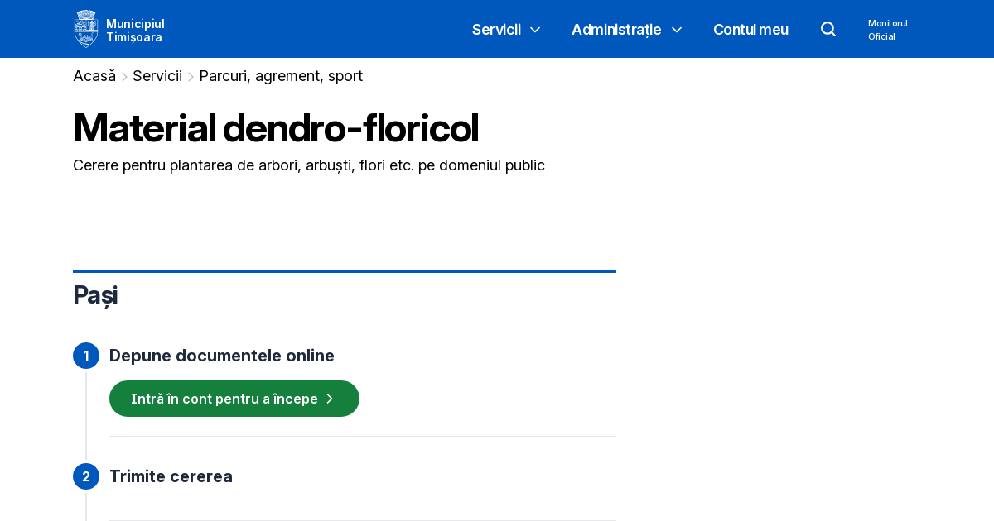The image size is (994, 521).
Task: Follow the Servicii breadcrumb link
Action: pos(157,76)
